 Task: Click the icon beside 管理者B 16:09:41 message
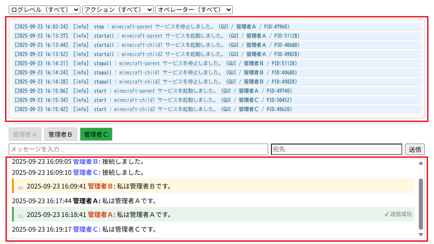pyautogui.click(x=21, y=187)
